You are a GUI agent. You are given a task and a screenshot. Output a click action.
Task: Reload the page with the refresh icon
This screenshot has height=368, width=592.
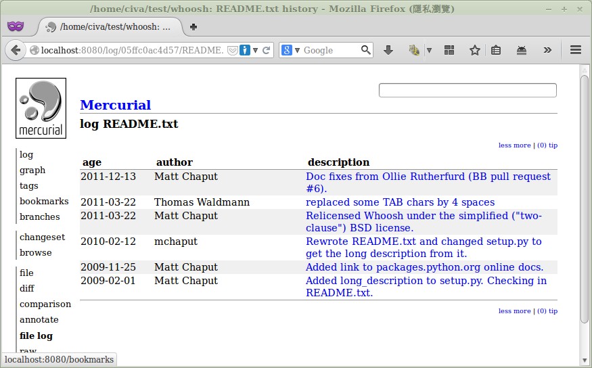[266, 50]
